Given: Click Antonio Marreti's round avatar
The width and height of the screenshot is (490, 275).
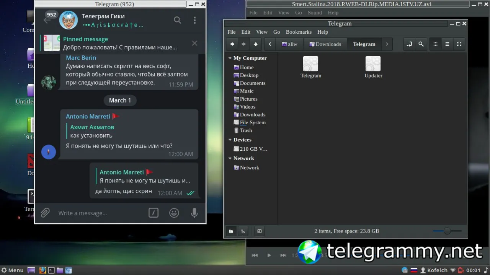Looking at the screenshot, I should coord(49,152).
